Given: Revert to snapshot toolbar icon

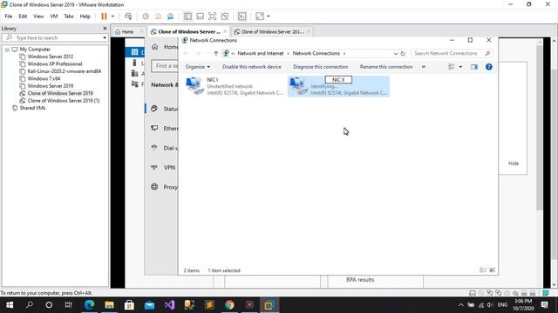Looking at the screenshot, I should [x=158, y=17].
